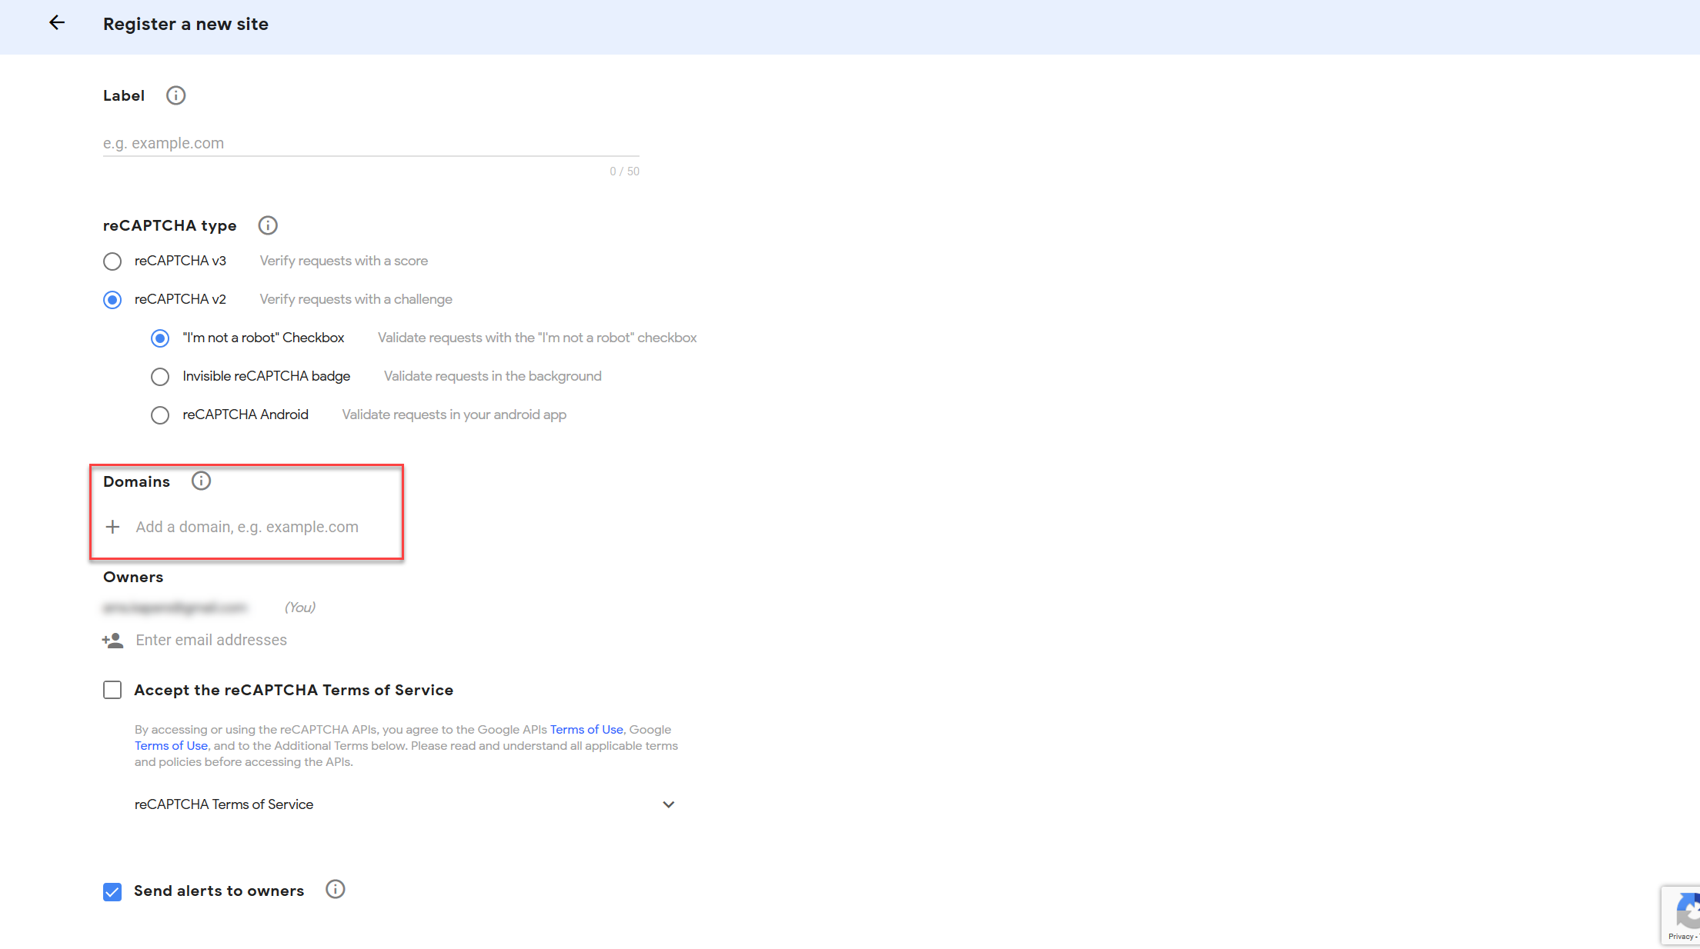Choose the Invisible reCAPTCHA badge option
The height and width of the screenshot is (949, 1700).
tap(160, 377)
